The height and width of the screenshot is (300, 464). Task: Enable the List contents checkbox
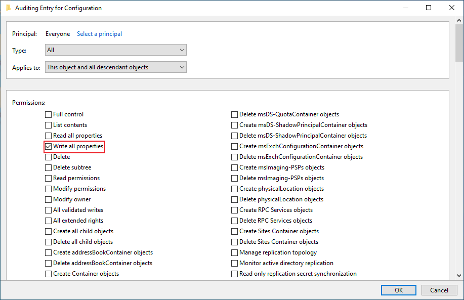point(48,125)
